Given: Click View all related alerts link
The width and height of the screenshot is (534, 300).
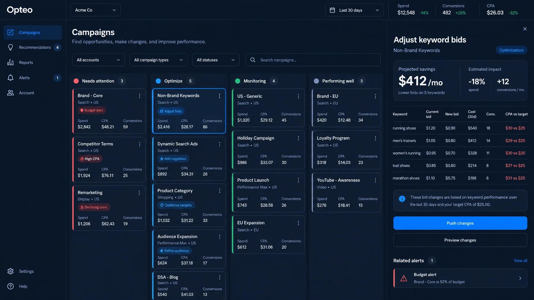Looking at the screenshot, I should pos(520,261).
